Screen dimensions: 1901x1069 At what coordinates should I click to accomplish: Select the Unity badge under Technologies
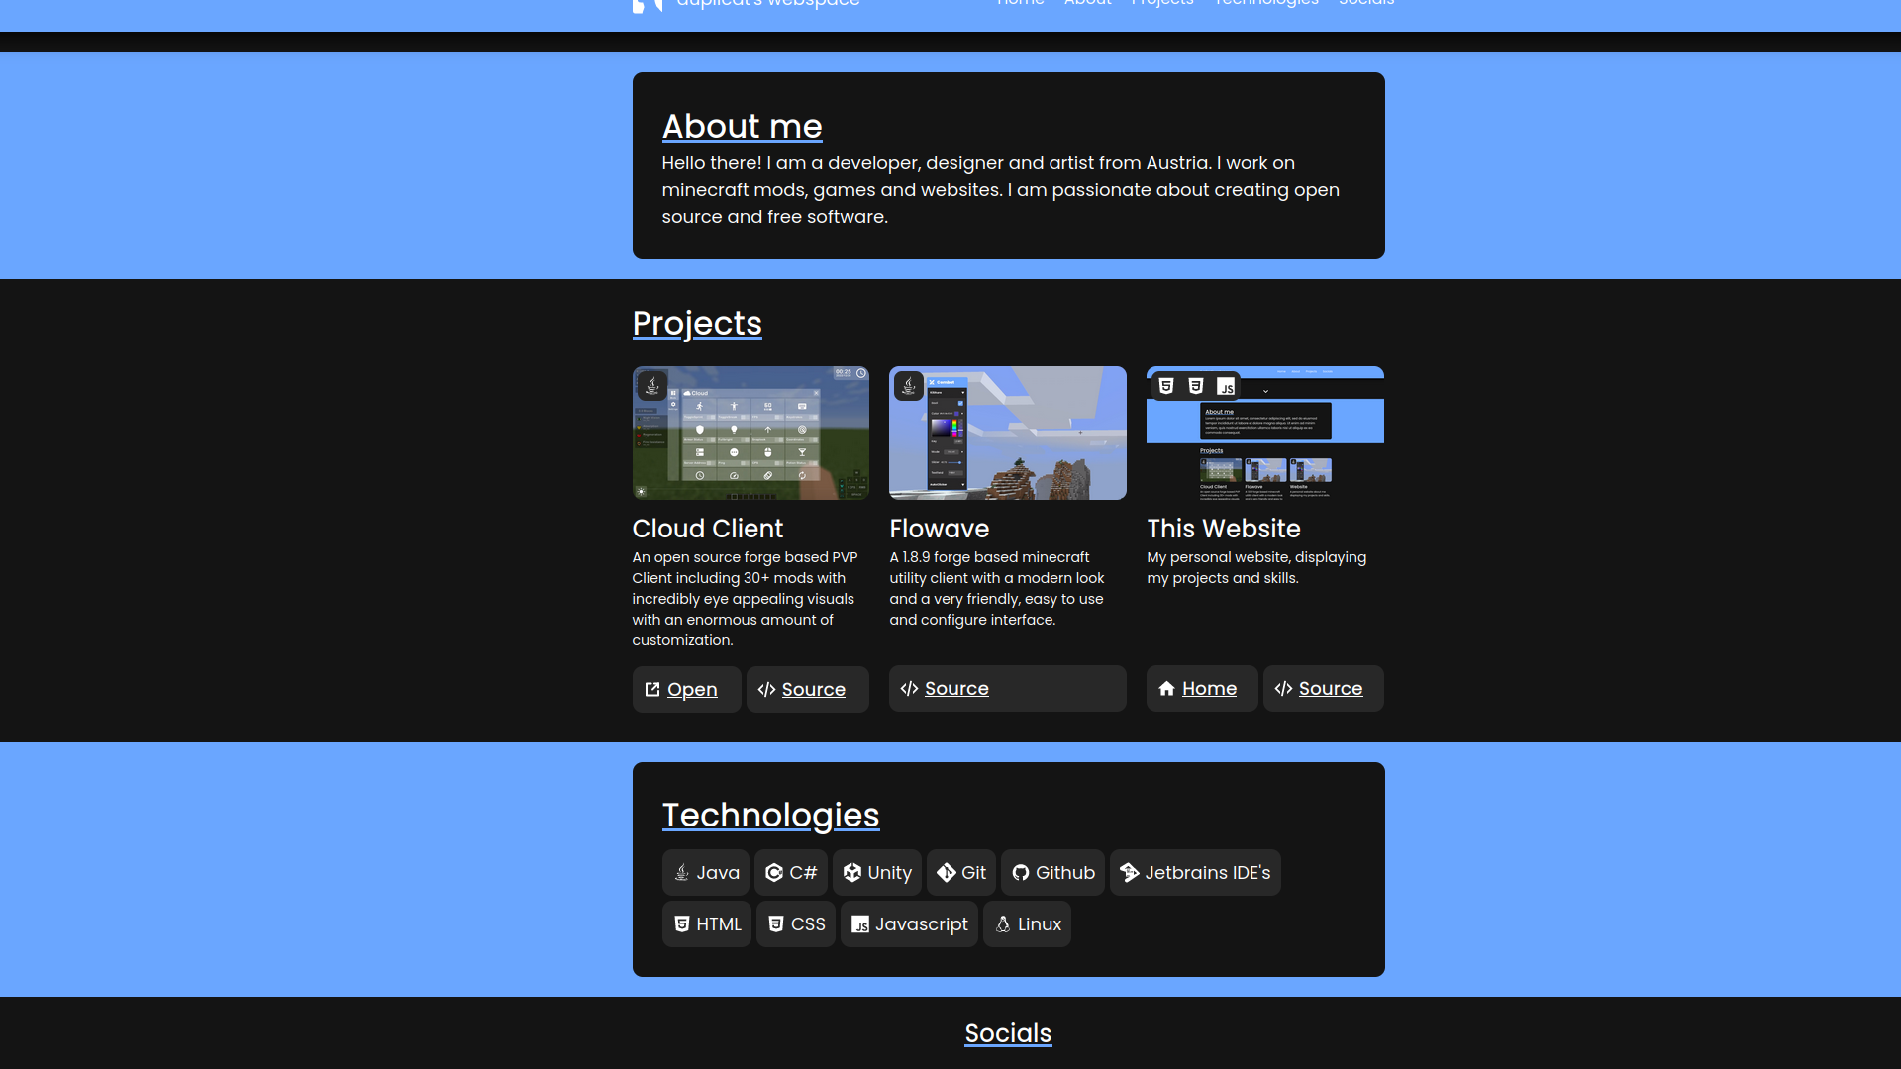point(876,872)
